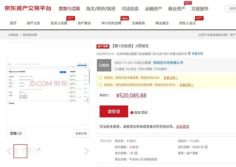The image size is (236, 167).
Task: Click help icon beside 竞价周期 1天
Action: [x=136, y=153]
